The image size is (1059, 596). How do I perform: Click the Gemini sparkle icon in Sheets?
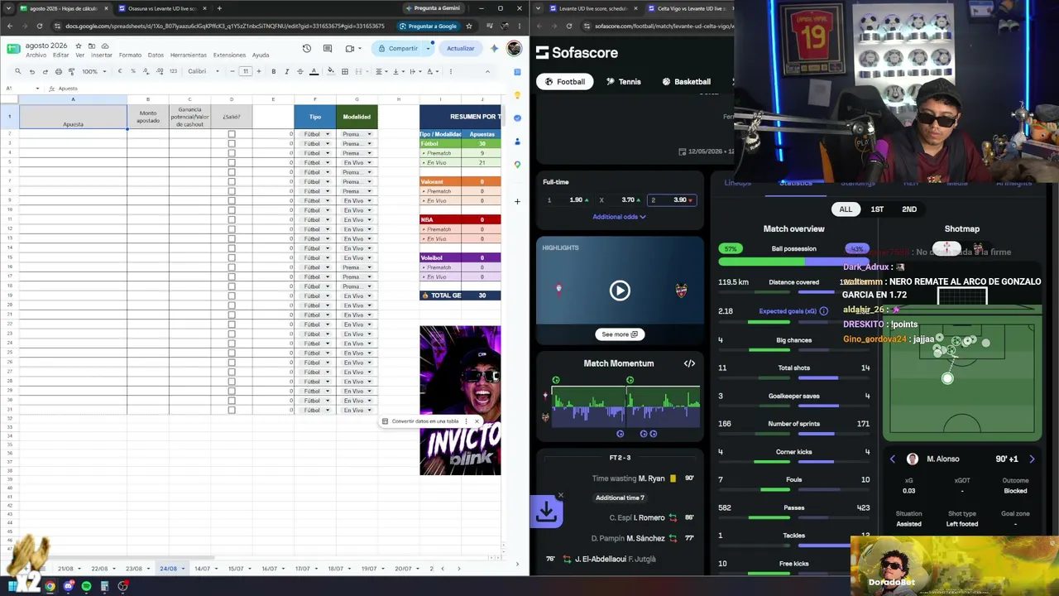(495, 49)
